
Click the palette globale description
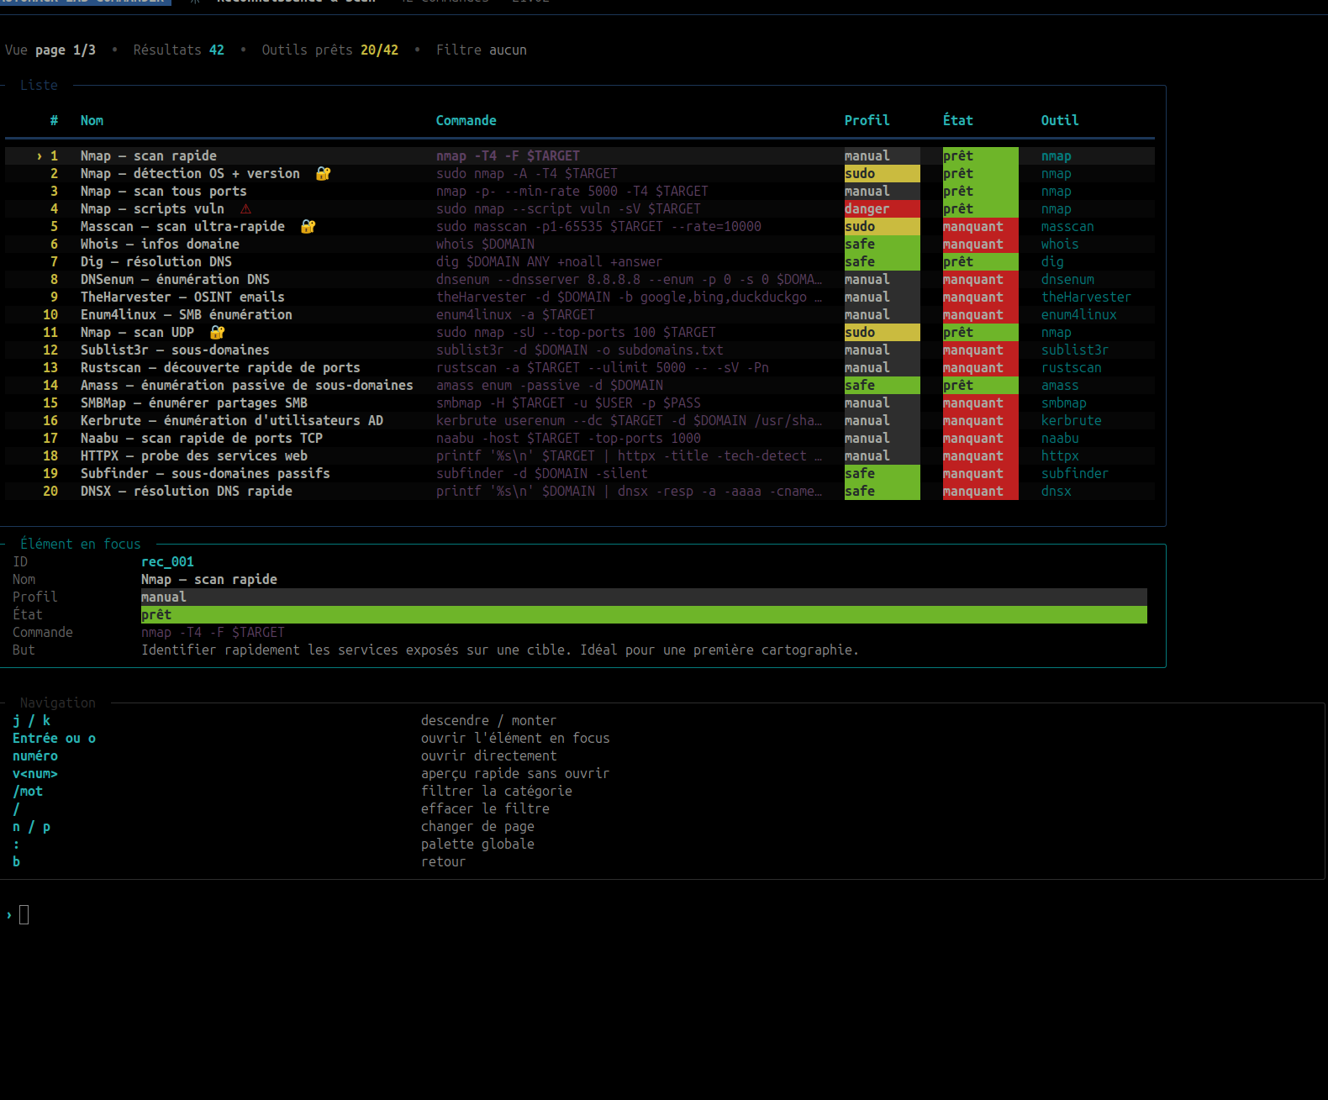tap(477, 845)
